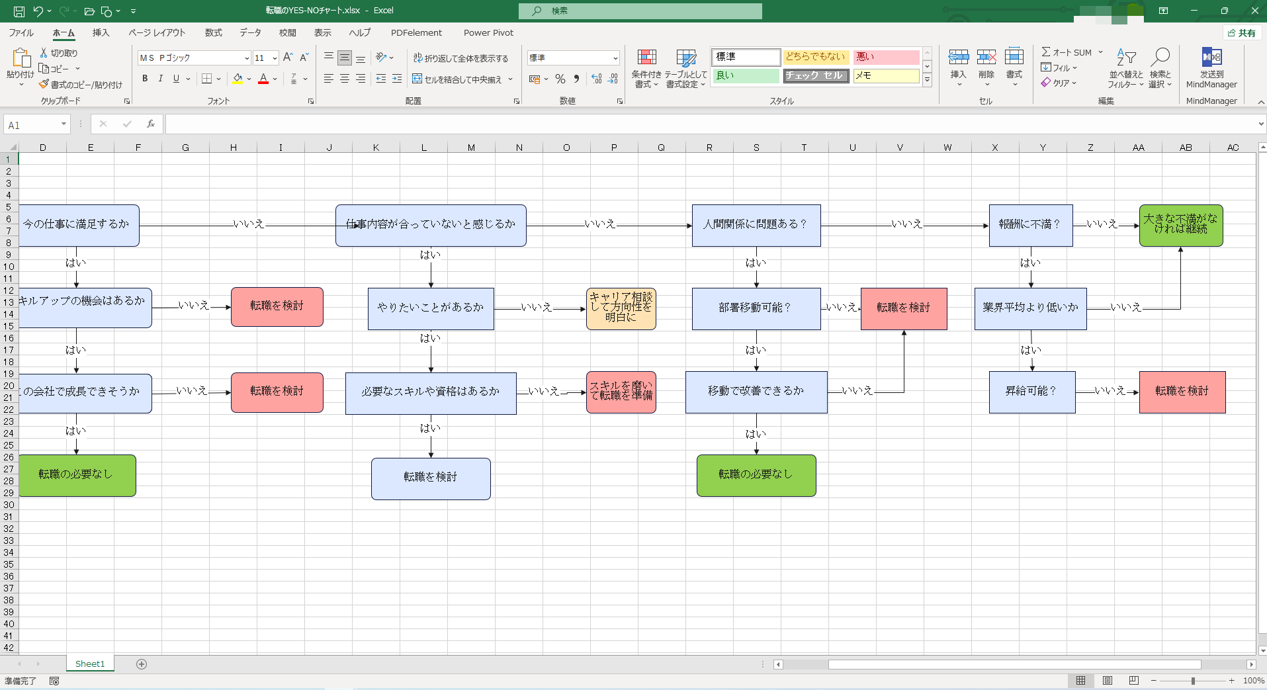
Task: Apply the AutoSum function
Action: click(x=1067, y=52)
